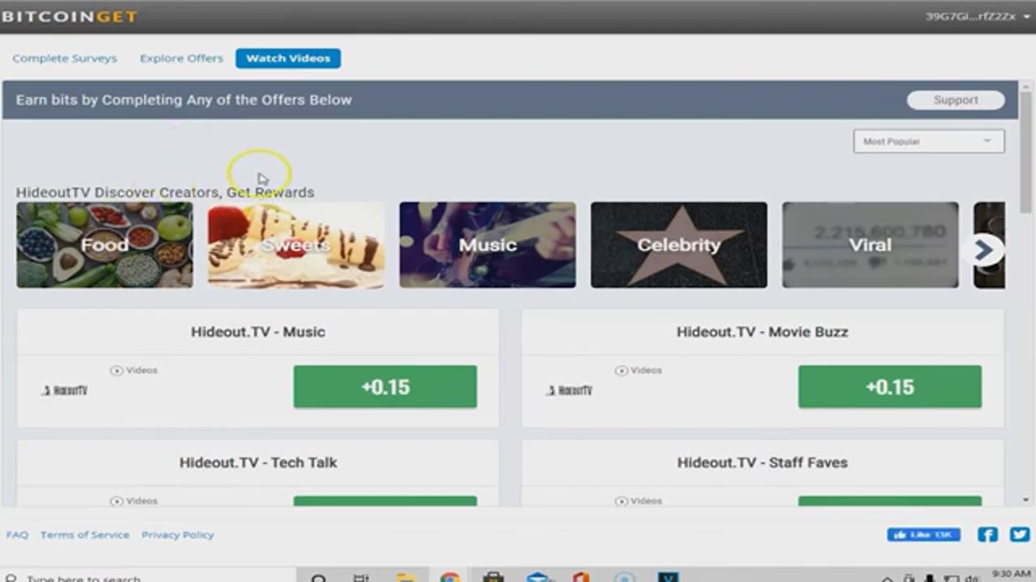Click +0.15 button for Hideout.TV - Movie Buzz

coord(890,387)
